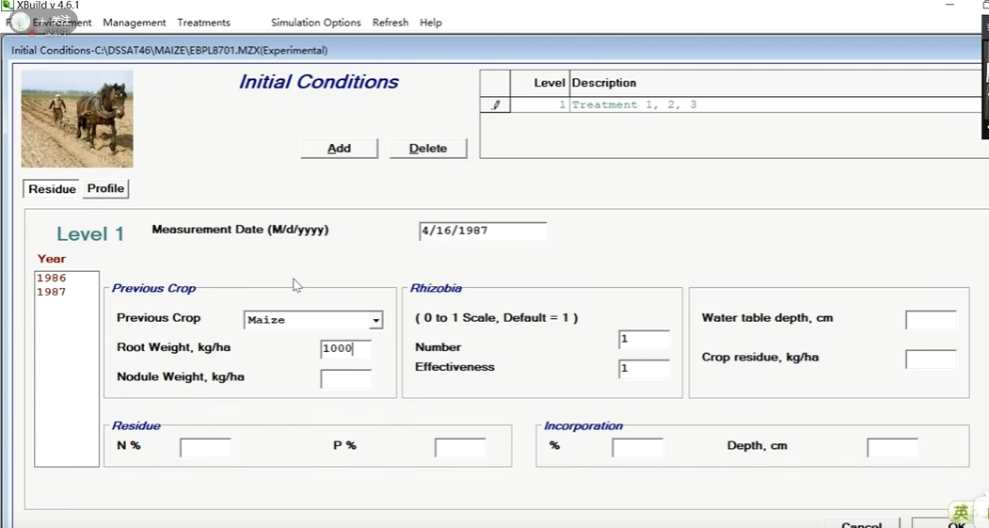Select year 1987 in the Year list

click(51, 292)
